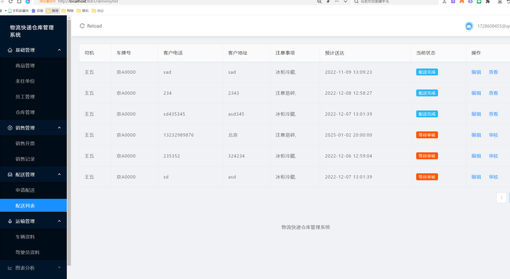Open the address bar dropdown arrow
This screenshot has height=279, width=510.
pos(346,1)
